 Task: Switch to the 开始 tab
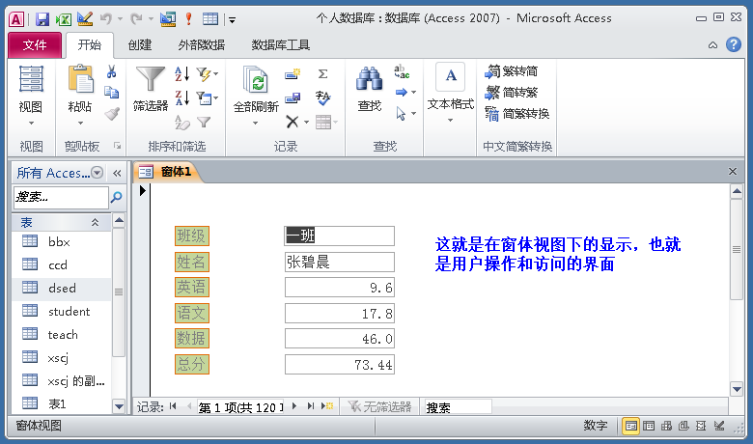90,45
